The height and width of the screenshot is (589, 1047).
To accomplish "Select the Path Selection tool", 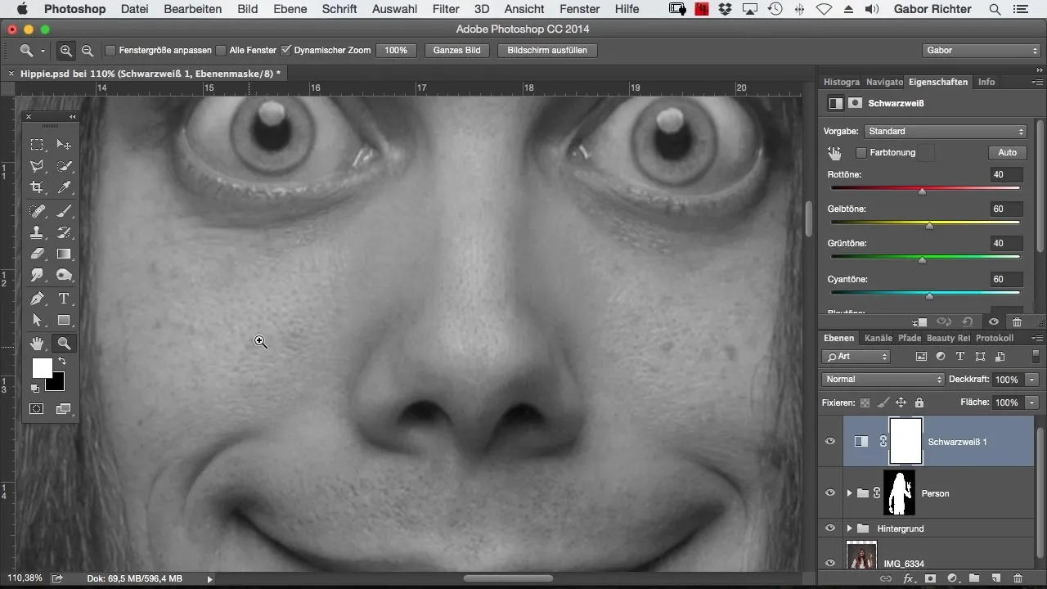I will 37,320.
